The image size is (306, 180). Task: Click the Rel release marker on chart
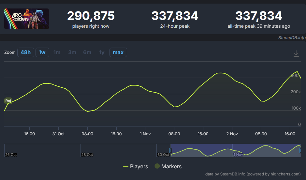[8, 101]
